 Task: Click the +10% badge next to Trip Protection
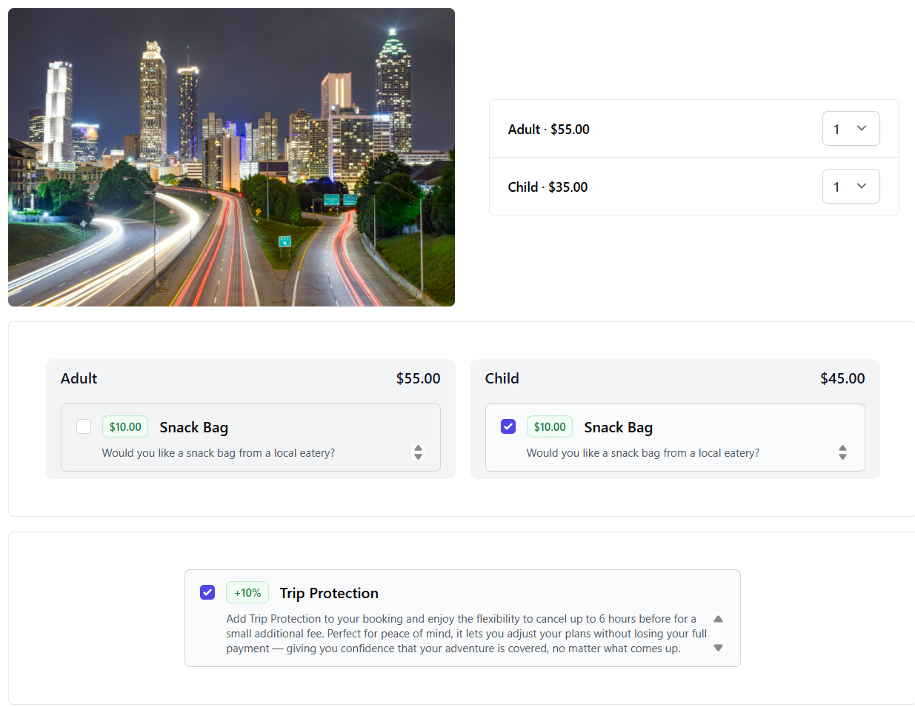pyautogui.click(x=247, y=592)
